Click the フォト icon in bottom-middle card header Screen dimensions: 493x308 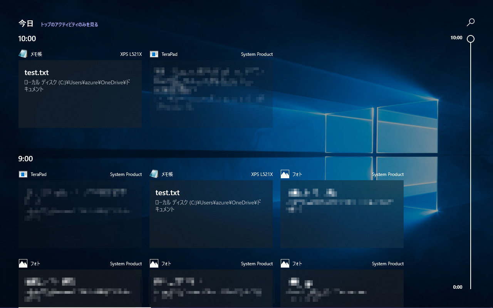click(154, 264)
